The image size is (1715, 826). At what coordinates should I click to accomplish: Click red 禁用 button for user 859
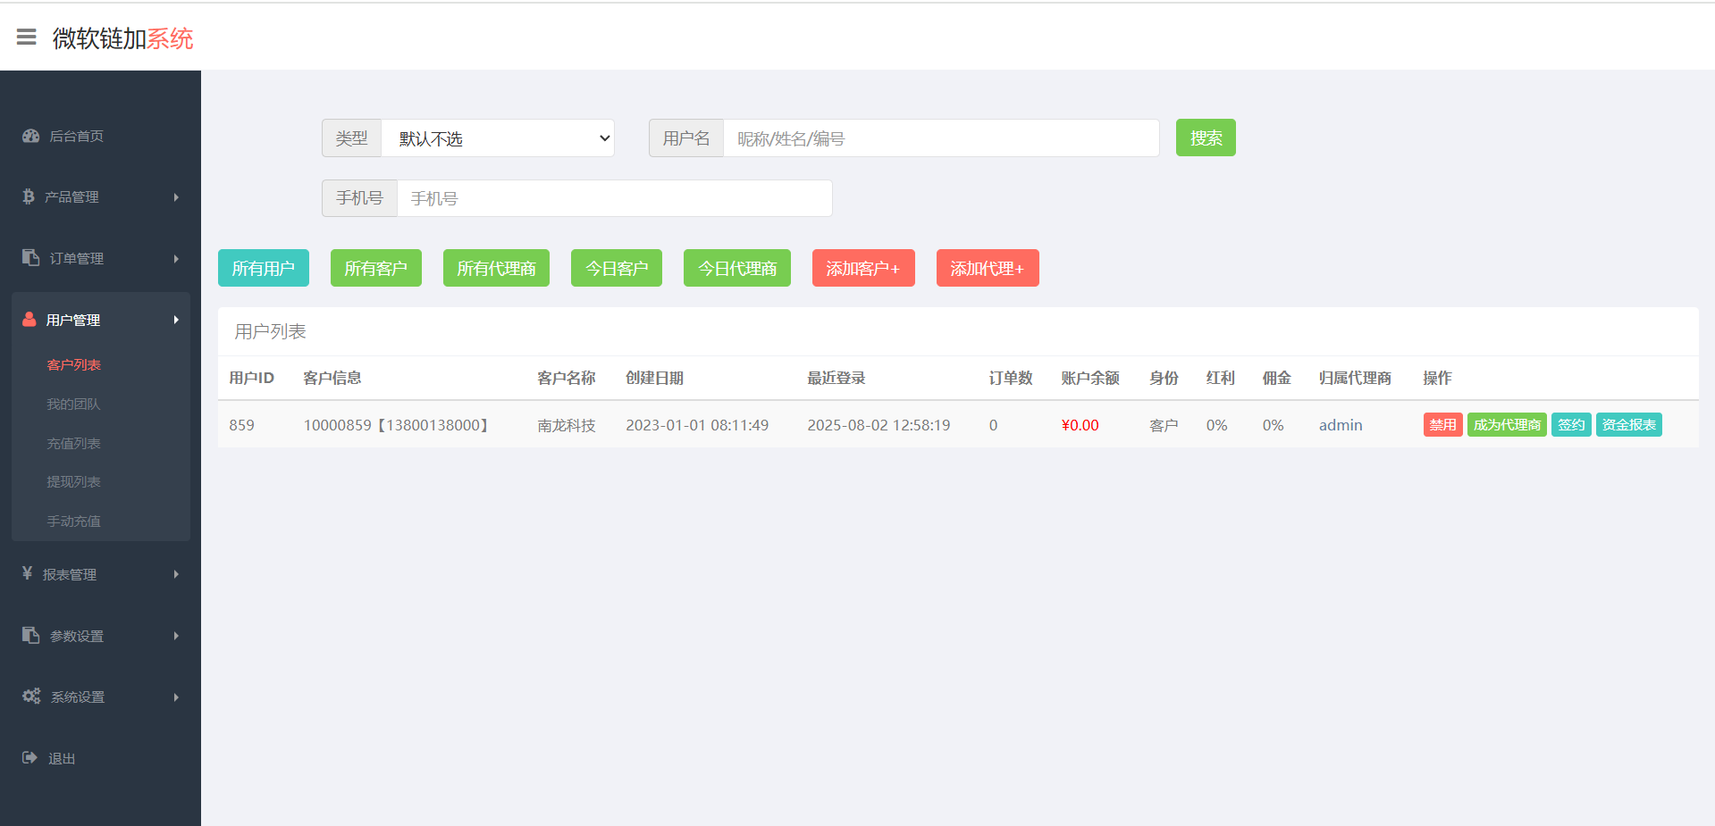tap(1442, 425)
